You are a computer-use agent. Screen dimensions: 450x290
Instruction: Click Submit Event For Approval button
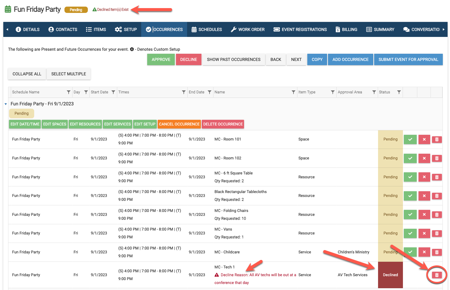click(408, 59)
